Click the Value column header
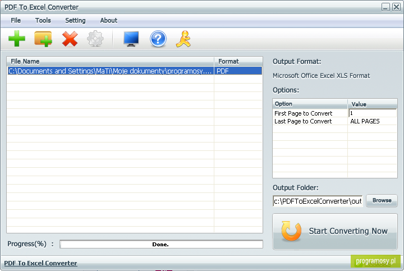 tap(373, 104)
